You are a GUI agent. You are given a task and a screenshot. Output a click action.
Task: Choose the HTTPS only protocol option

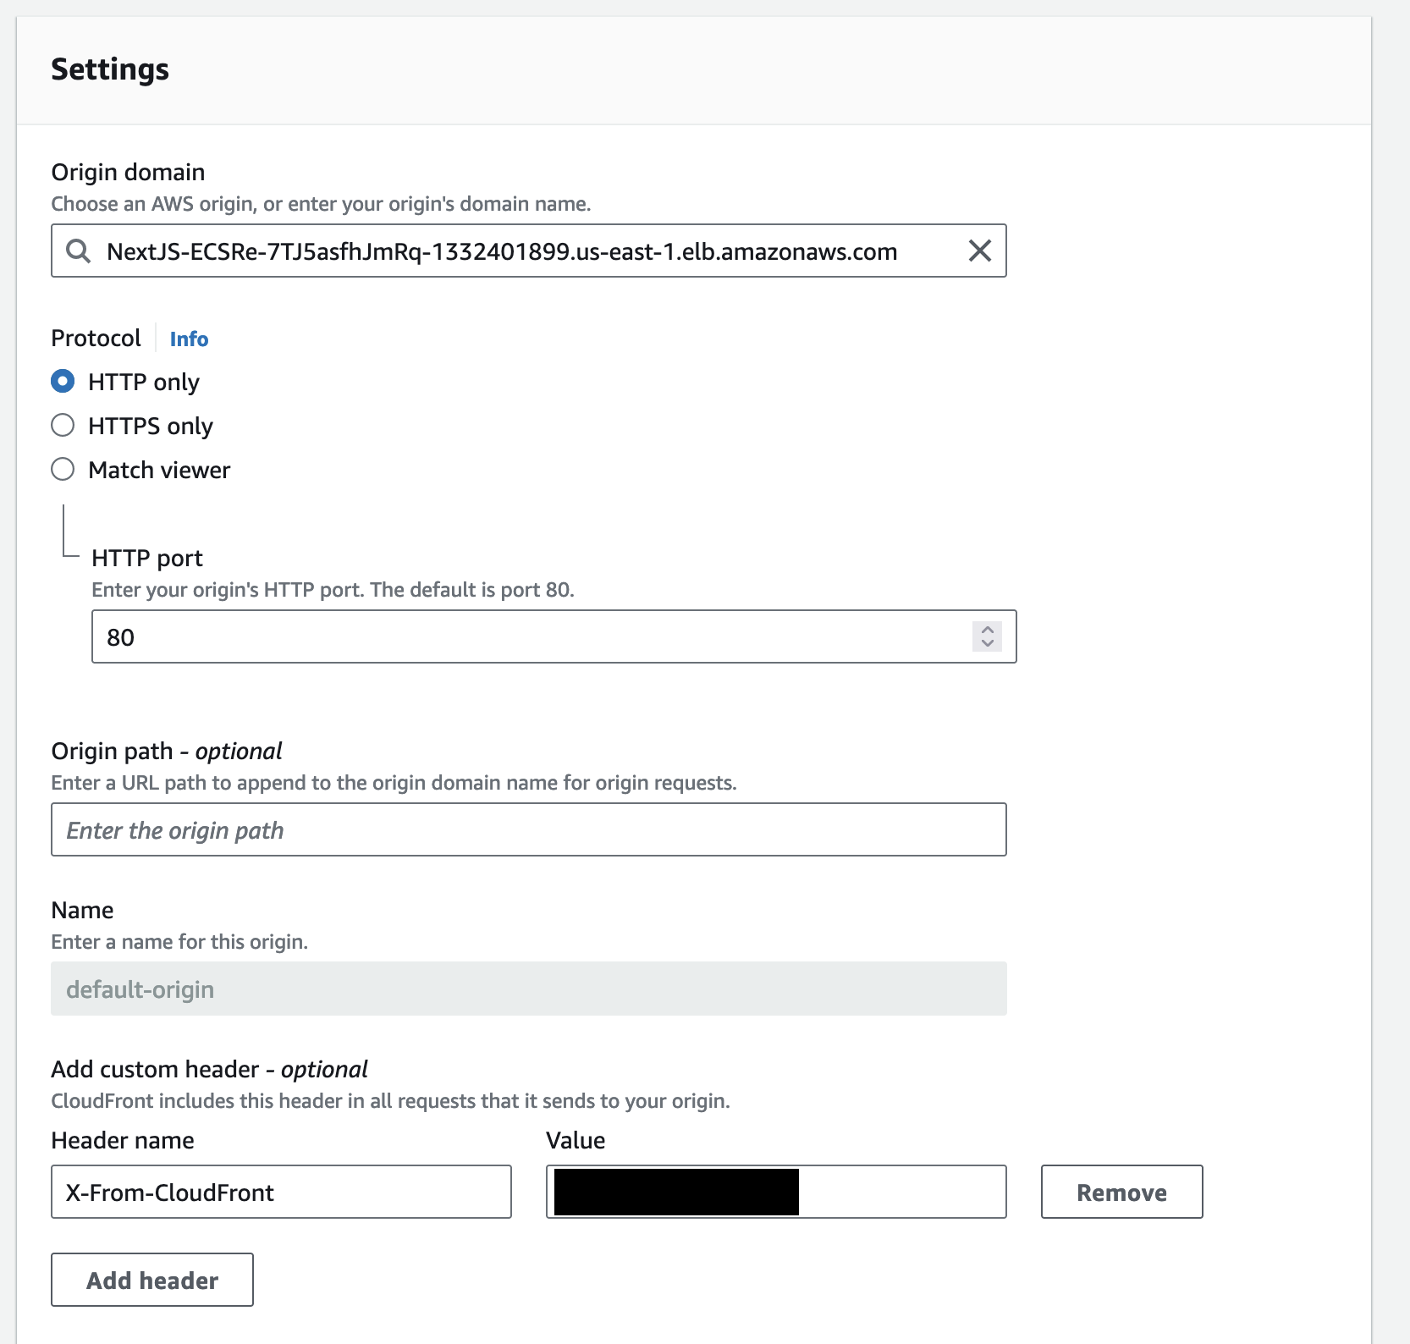click(x=63, y=426)
